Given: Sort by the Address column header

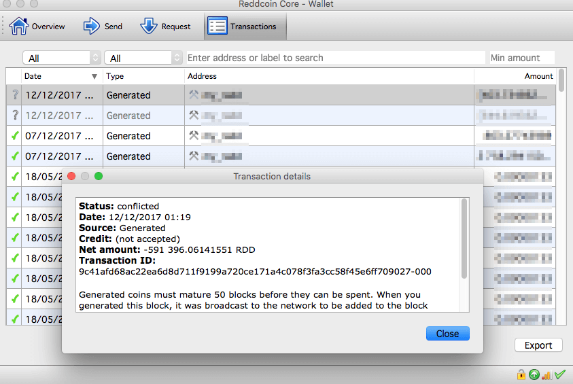Looking at the screenshot, I should 329,76.
